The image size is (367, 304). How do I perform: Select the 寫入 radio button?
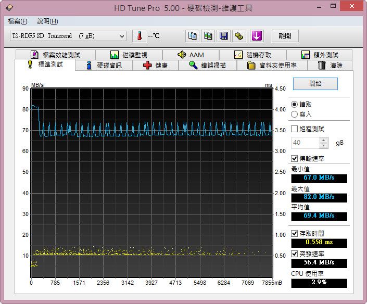295,114
